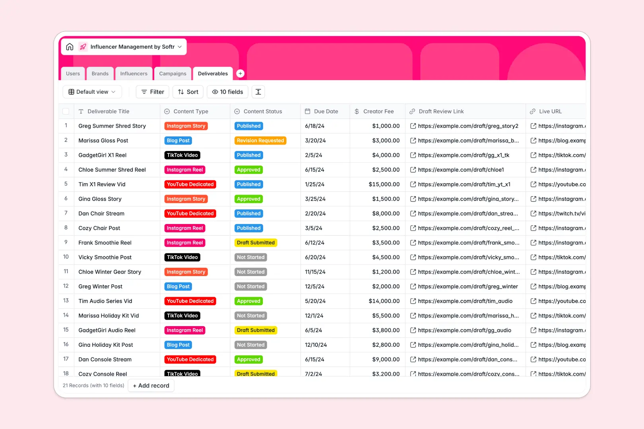
Task: Click the Filter button
Action: 152,92
